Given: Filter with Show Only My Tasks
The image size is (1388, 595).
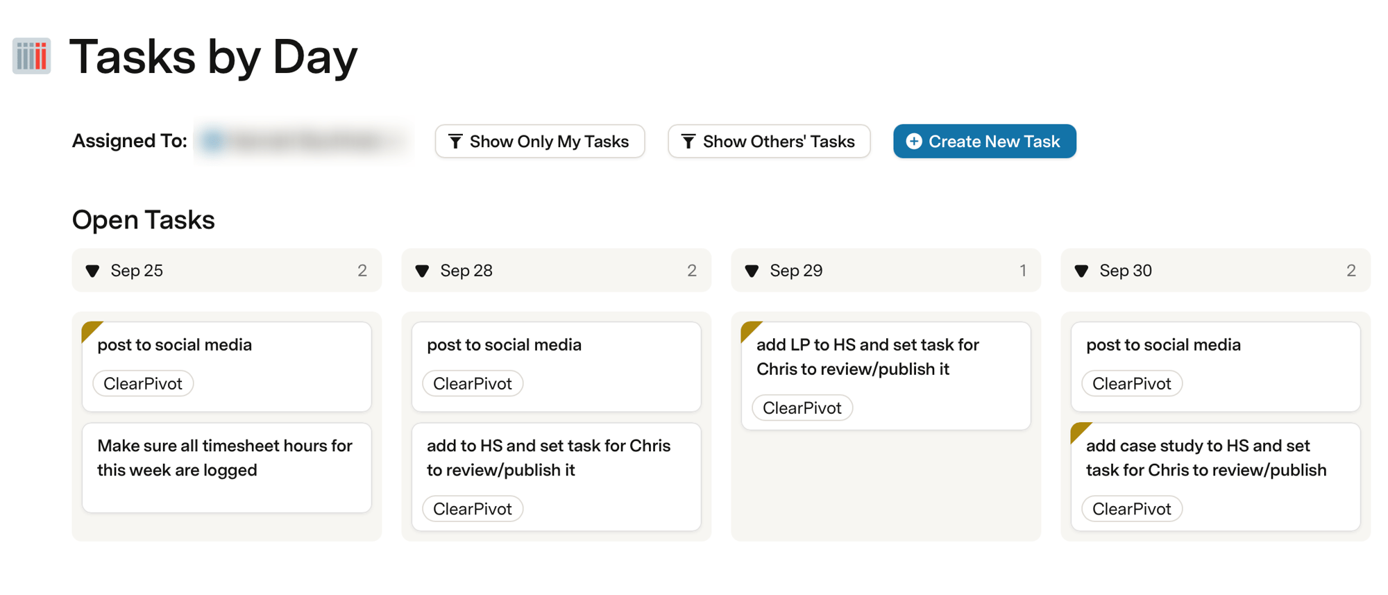Looking at the screenshot, I should coord(540,142).
